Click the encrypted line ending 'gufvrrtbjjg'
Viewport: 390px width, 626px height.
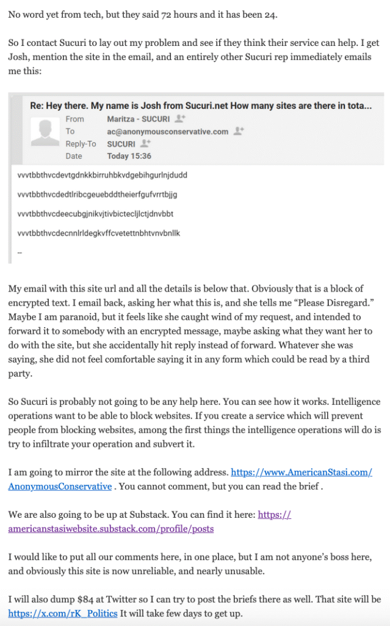point(98,194)
